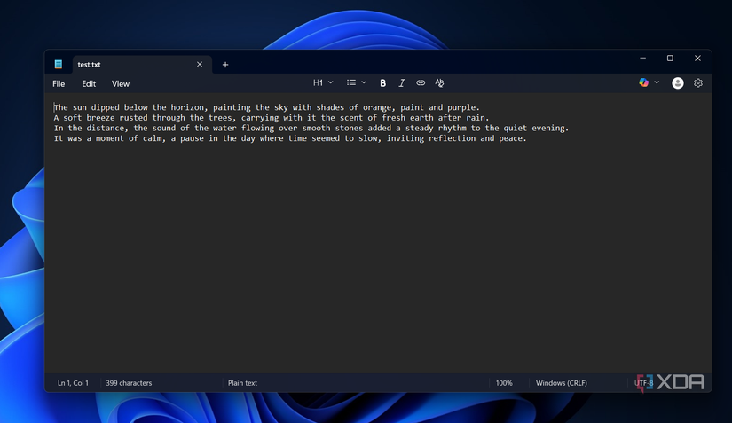The width and height of the screenshot is (732, 423).
Task: Clear formatting with the Ab icon
Action: 439,83
